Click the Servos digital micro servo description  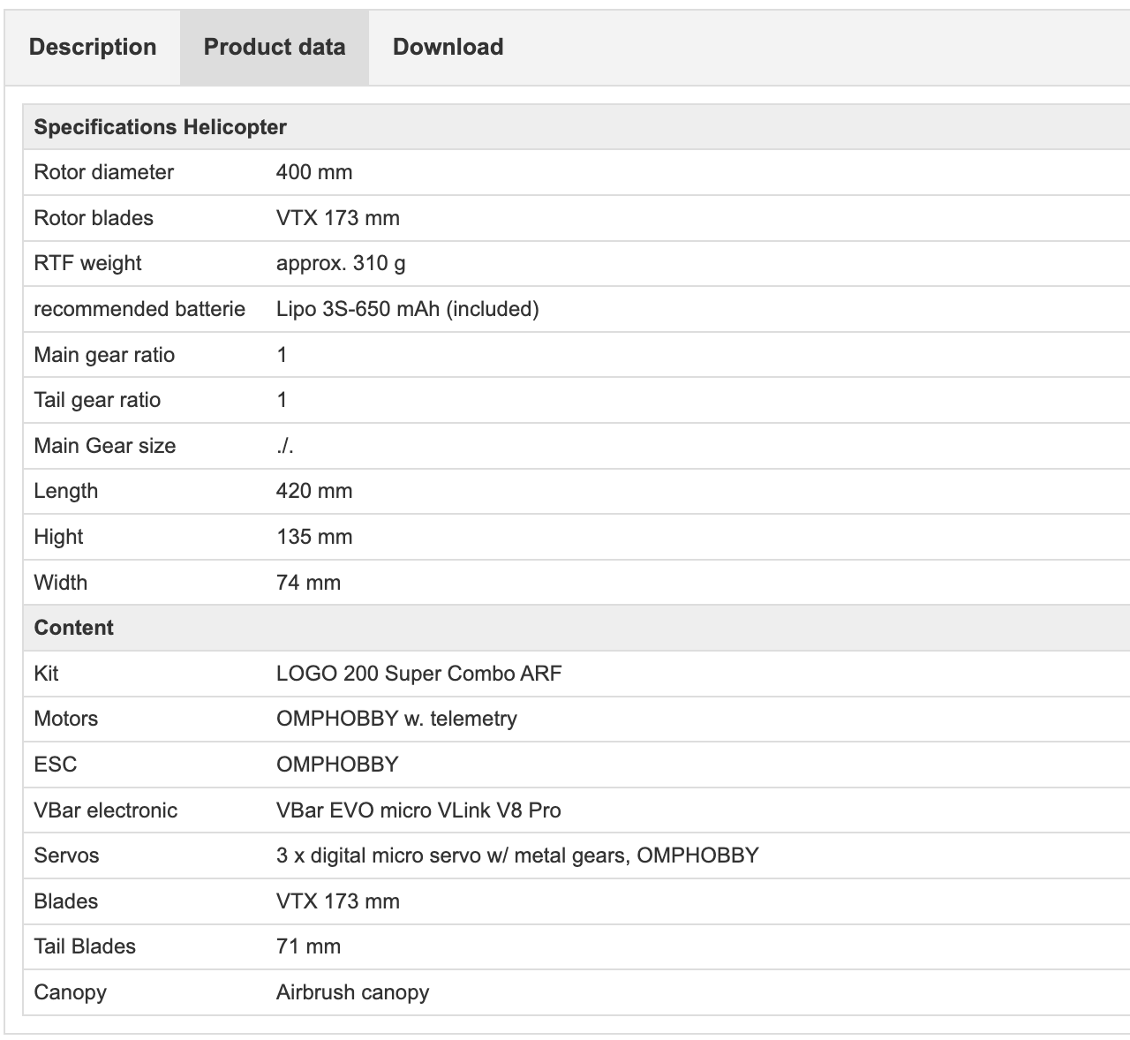pyautogui.click(x=517, y=855)
